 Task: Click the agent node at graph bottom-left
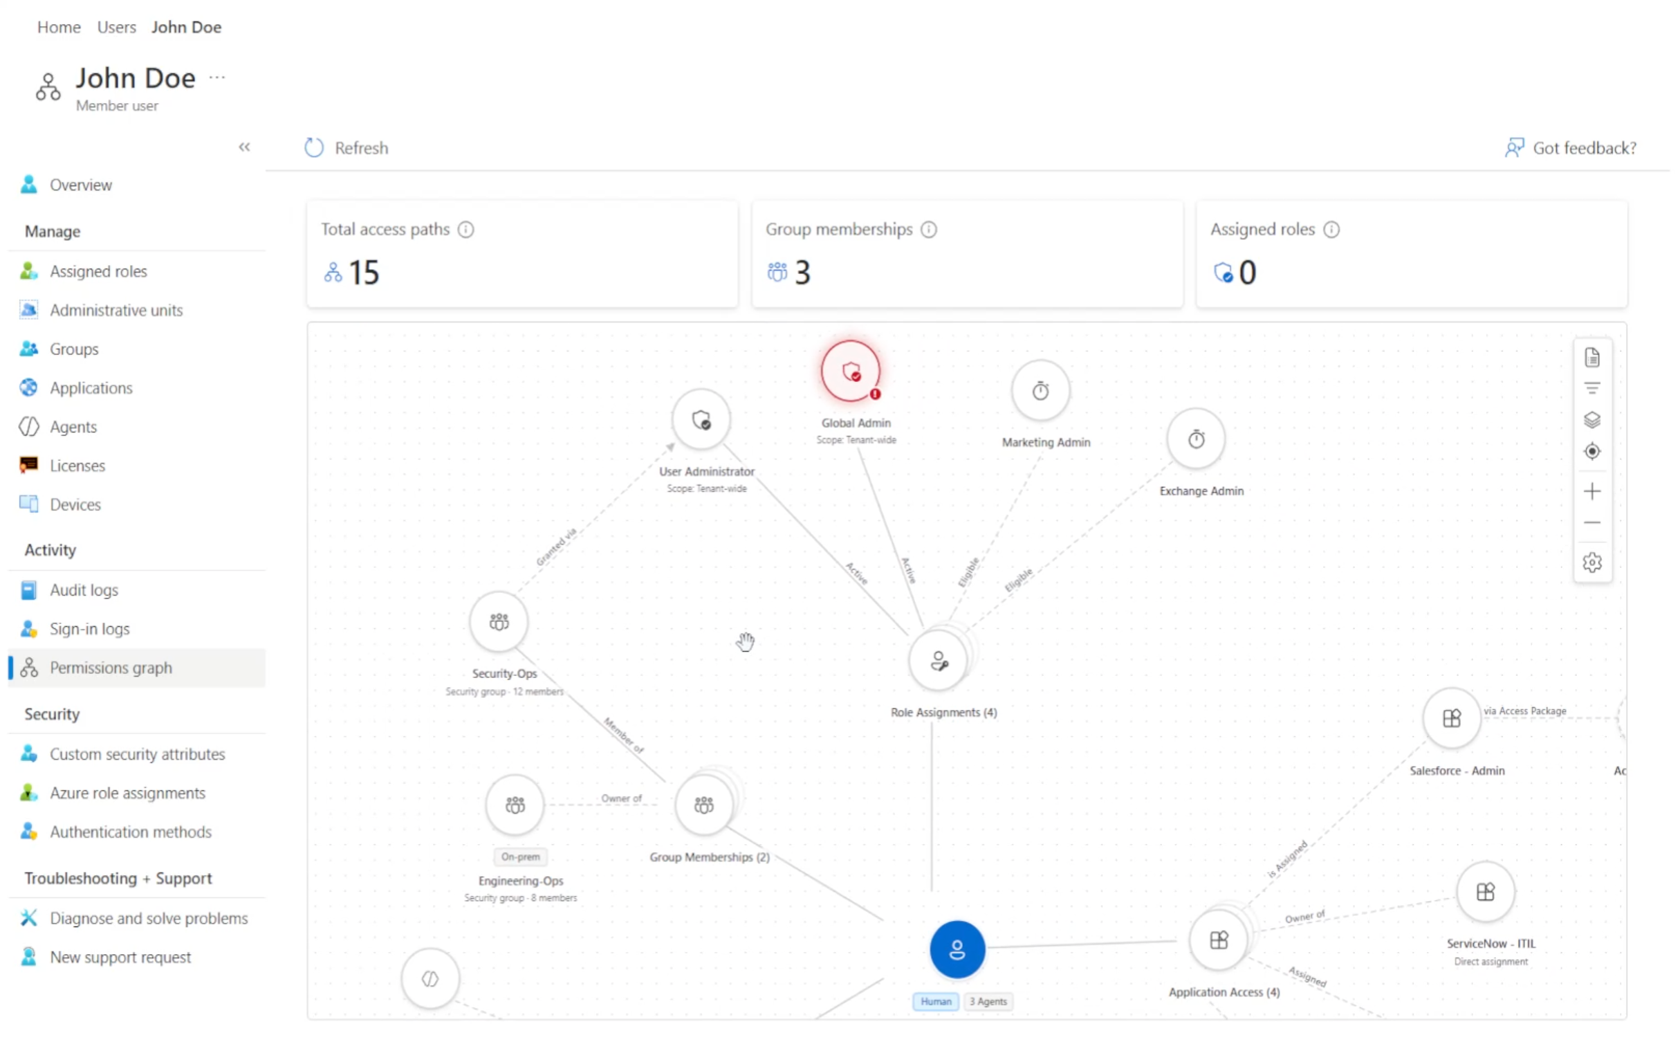coord(430,978)
